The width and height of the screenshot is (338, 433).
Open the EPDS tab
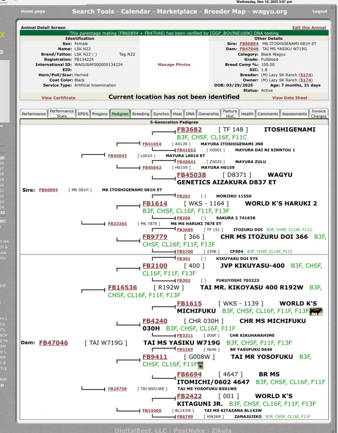tap(83, 114)
